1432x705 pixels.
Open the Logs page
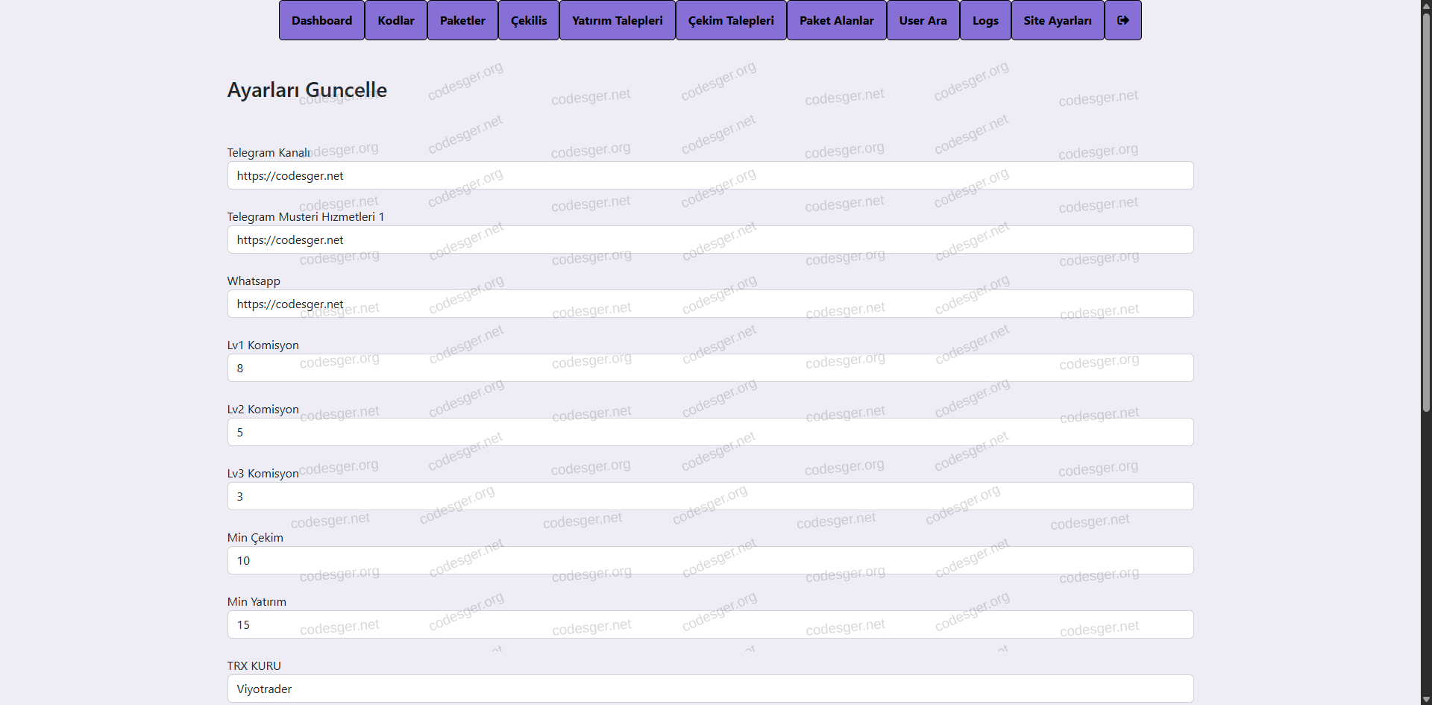point(984,20)
